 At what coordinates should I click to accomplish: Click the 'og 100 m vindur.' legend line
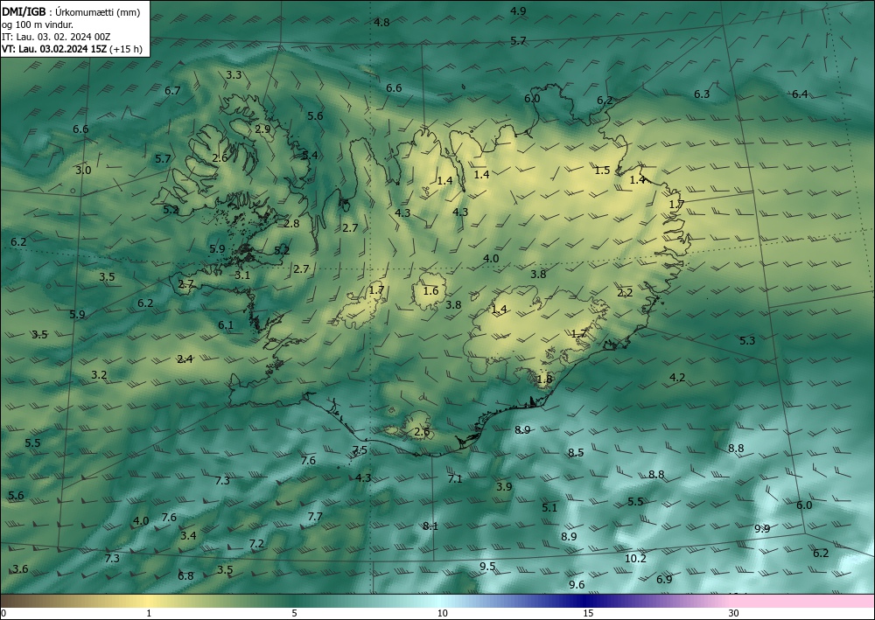point(38,24)
